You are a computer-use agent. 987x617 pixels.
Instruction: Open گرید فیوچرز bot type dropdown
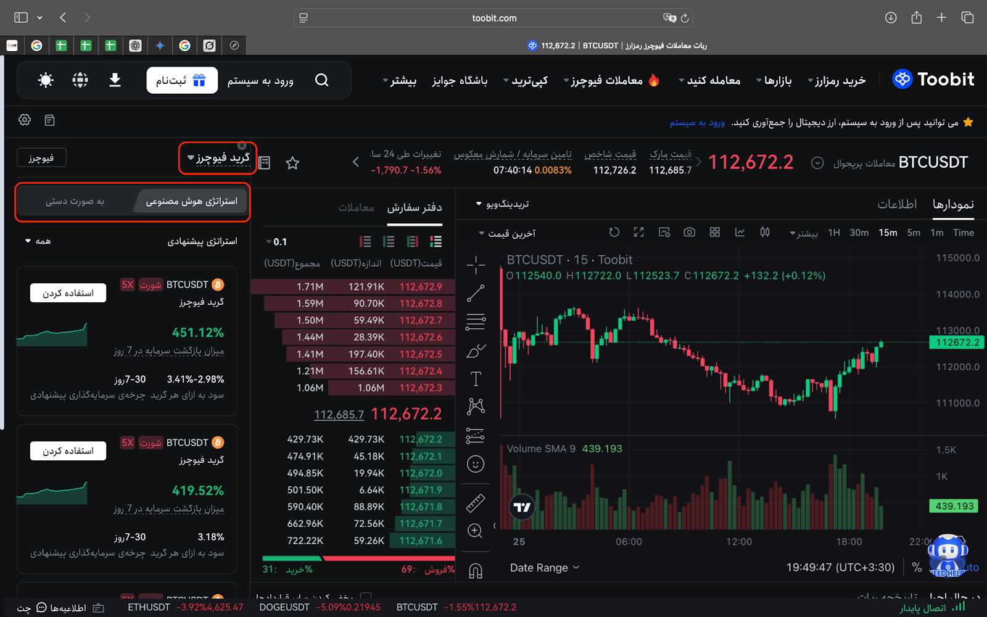pyautogui.click(x=218, y=158)
